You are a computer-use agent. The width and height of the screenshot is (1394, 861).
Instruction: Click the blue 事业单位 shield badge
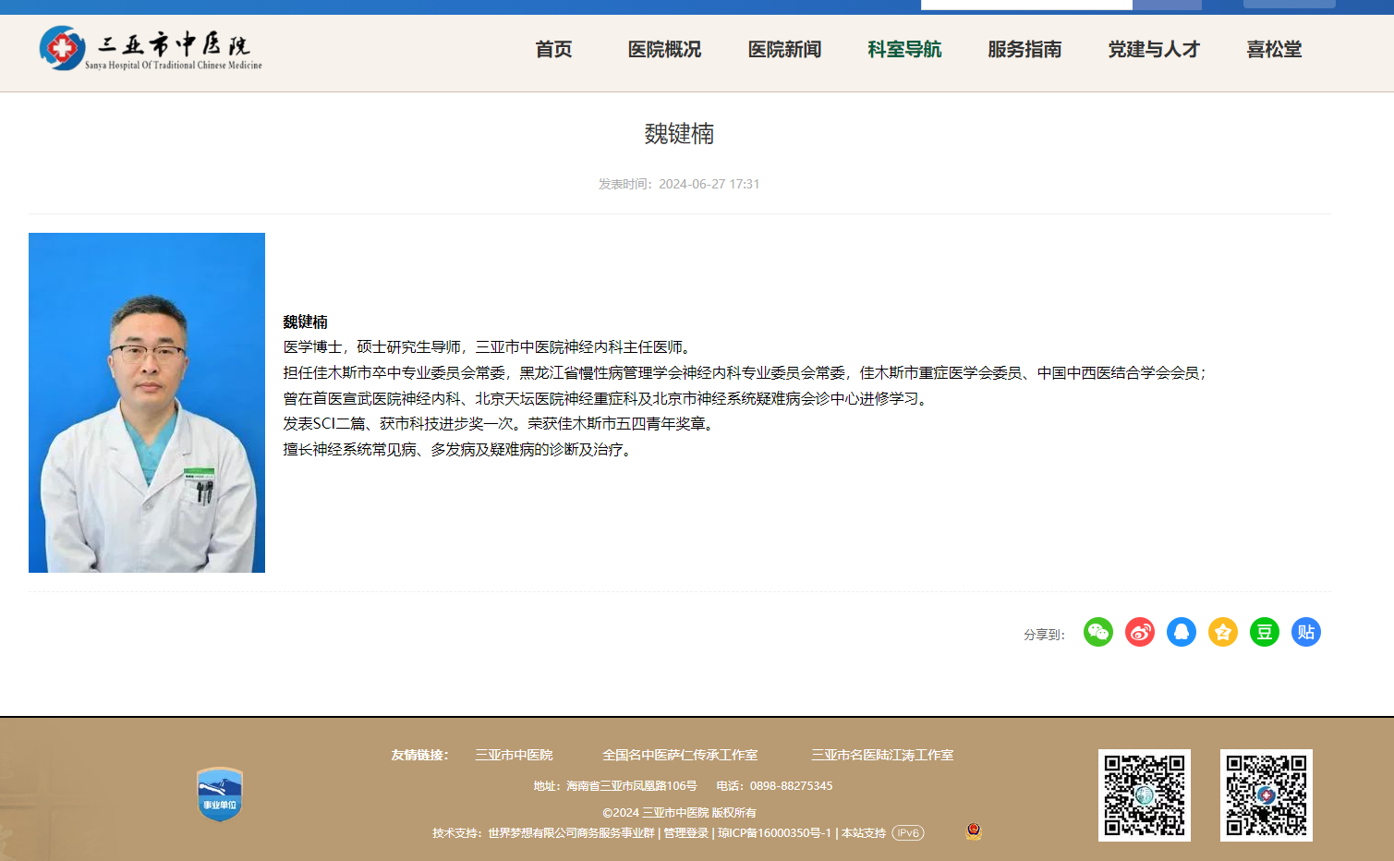[x=220, y=794]
